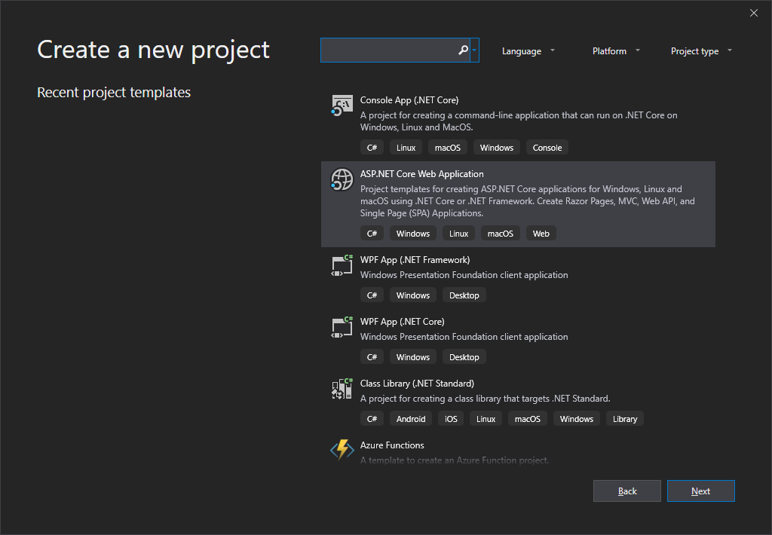Click the iOS tag under Class Library
Screen dimensions: 772x535
tap(451, 419)
